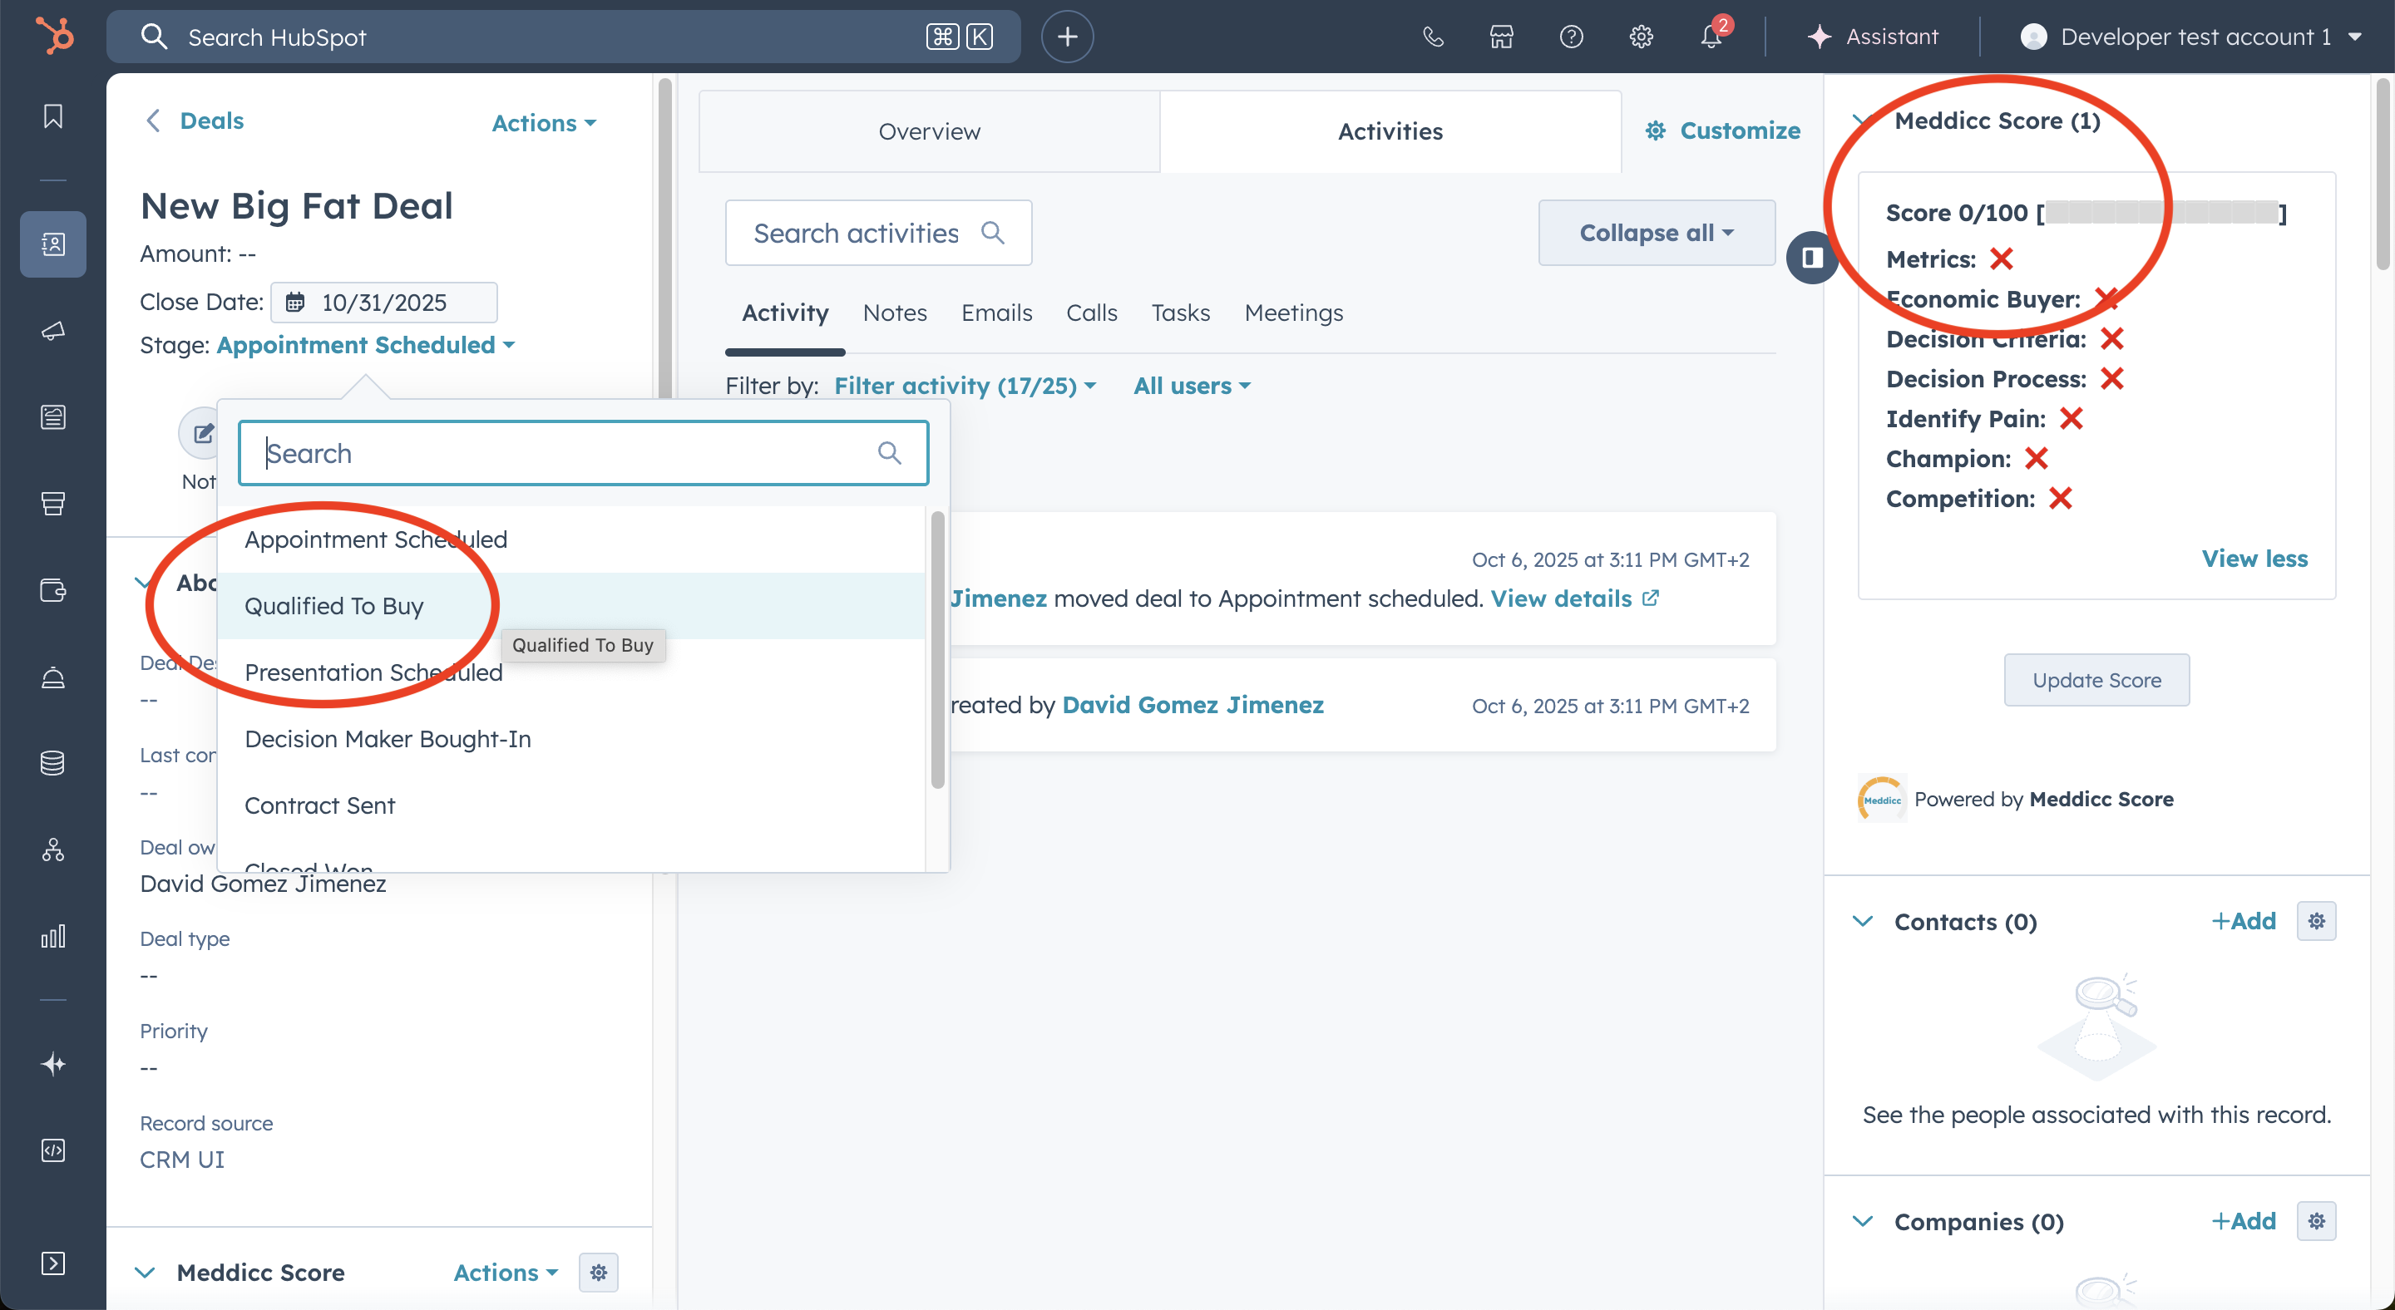Collapse the Meddicc Score left panel section

point(145,1272)
